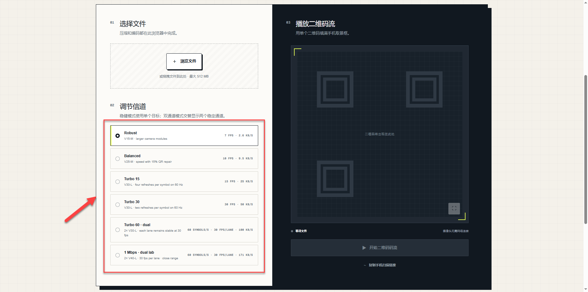Click 'speed with 15% QR repair' description

[x=154, y=162]
